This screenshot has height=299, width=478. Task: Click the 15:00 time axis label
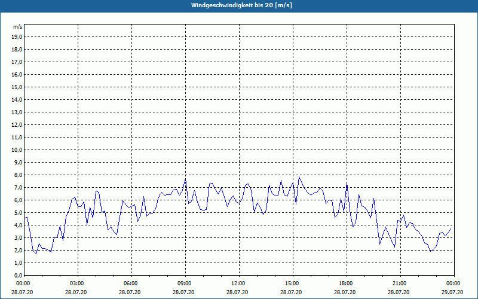coord(291,283)
